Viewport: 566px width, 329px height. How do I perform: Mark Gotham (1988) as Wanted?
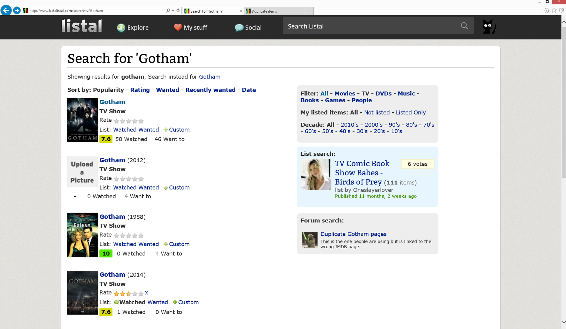click(149, 244)
